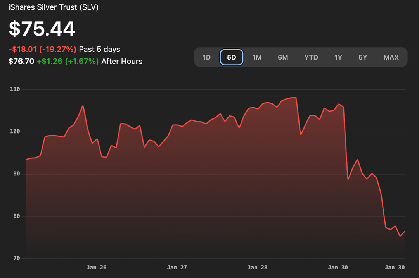This screenshot has height=278, width=419.
Task: Click the Jan 28 date label
Action: [258, 268]
